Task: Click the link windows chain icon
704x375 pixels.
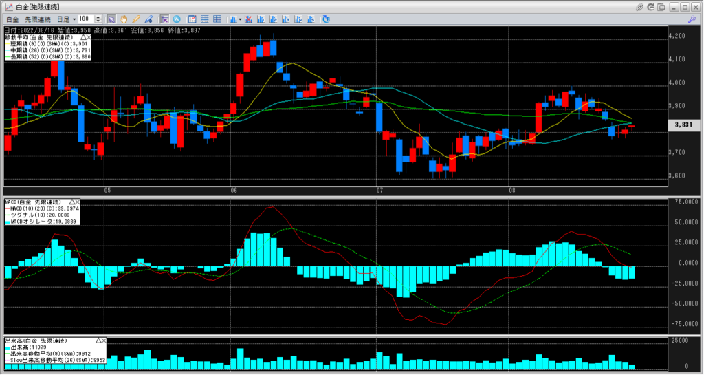Action: pos(640,7)
